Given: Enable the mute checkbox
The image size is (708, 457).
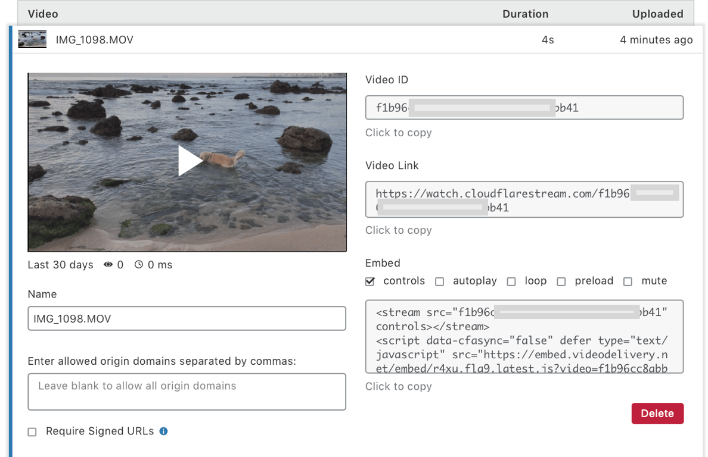Looking at the screenshot, I should [x=628, y=281].
